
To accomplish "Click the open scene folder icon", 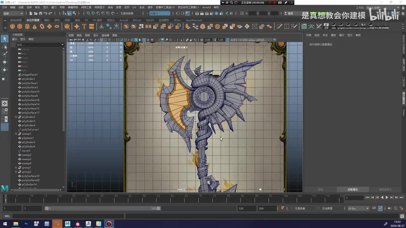I will [x=36, y=13].
